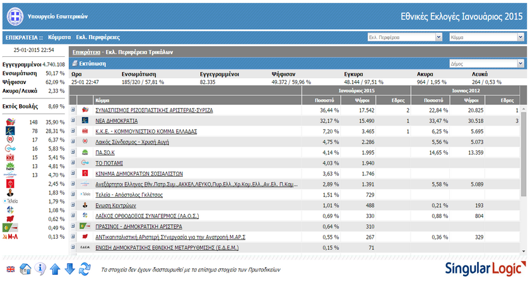This screenshot has width=530, height=281.
Task: Open the Ανεξάρτητοι Ελληνες party link
Action: pyautogui.click(x=196, y=184)
